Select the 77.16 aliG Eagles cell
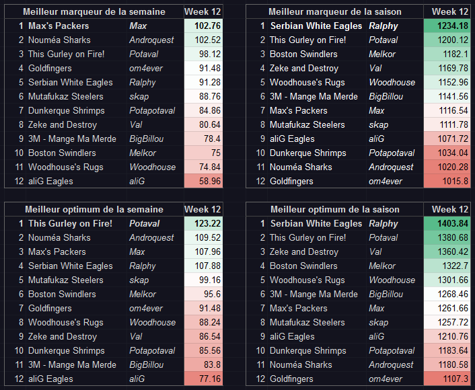 coord(203,379)
